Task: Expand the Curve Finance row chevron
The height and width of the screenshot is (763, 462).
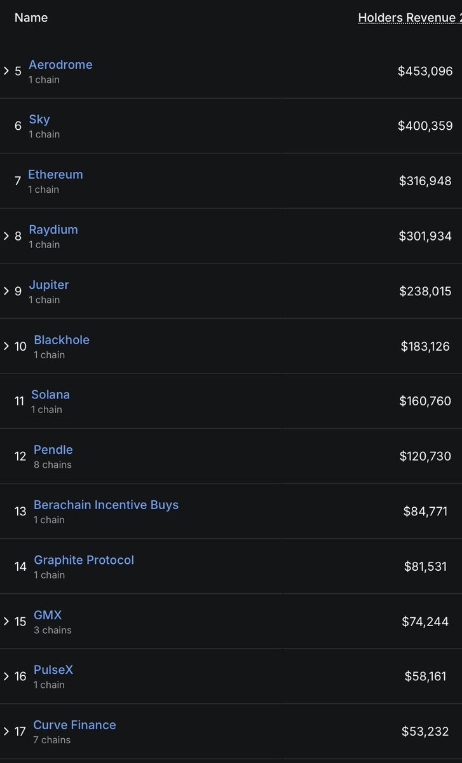Action: 6,731
